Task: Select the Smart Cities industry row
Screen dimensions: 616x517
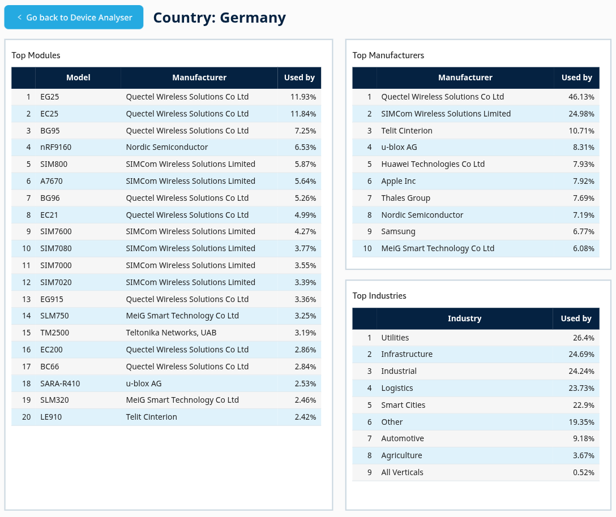Action: [x=476, y=405]
